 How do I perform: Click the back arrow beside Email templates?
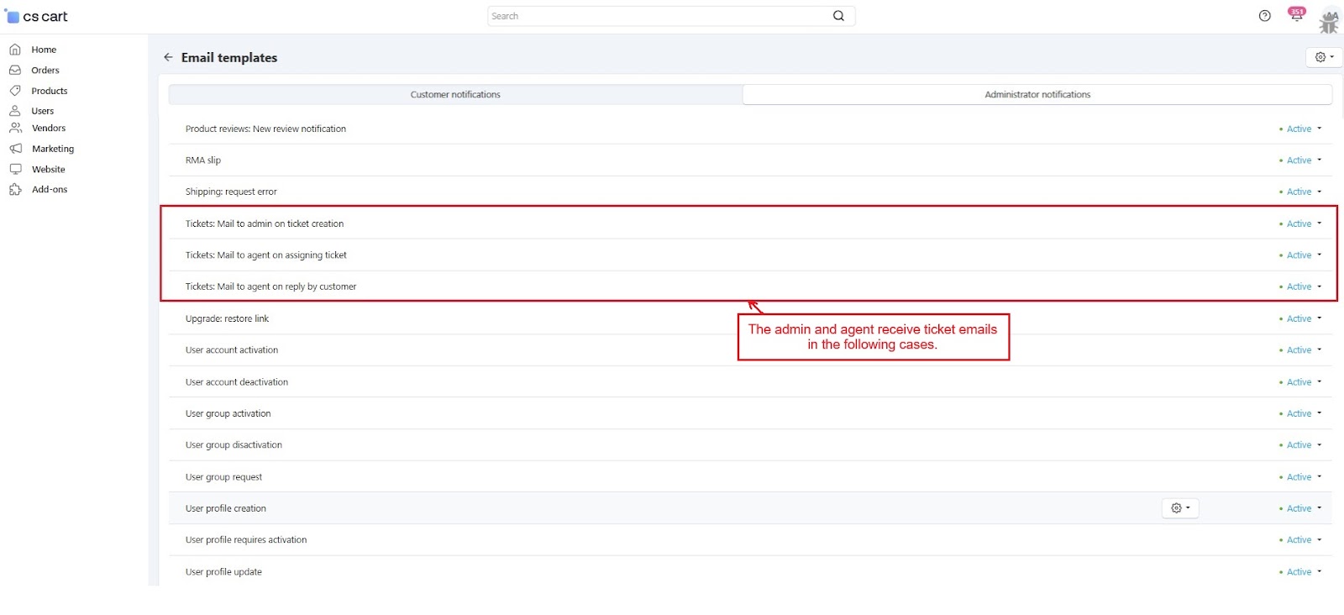168,57
